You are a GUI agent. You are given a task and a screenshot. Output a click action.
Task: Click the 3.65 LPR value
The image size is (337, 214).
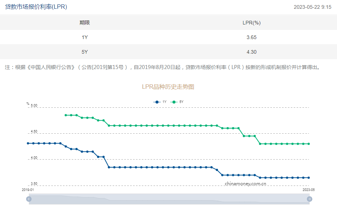point(252,37)
